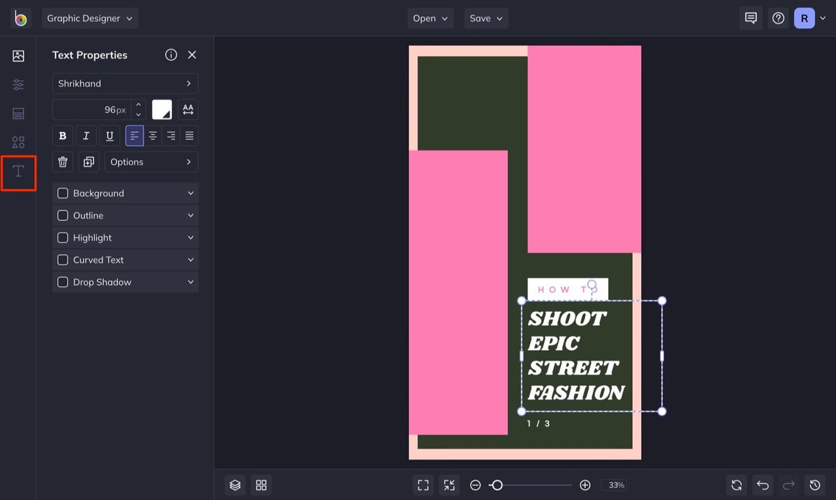Open the adjustments sliders panel
This screenshot has width=836, height=500.
18,84
